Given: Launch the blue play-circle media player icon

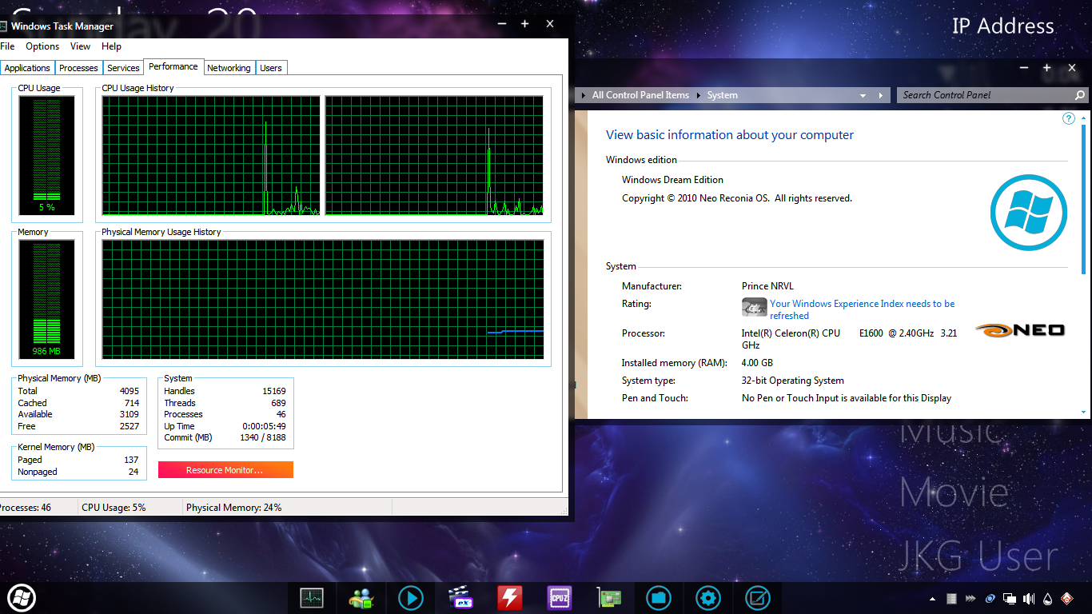Looking at the screenshot, I should [x=411, y=598].
